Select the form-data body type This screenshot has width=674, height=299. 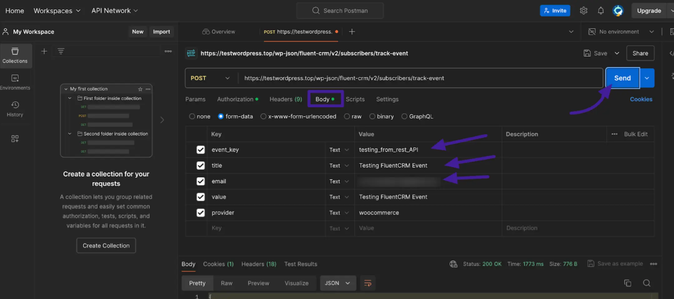(221, 116)
